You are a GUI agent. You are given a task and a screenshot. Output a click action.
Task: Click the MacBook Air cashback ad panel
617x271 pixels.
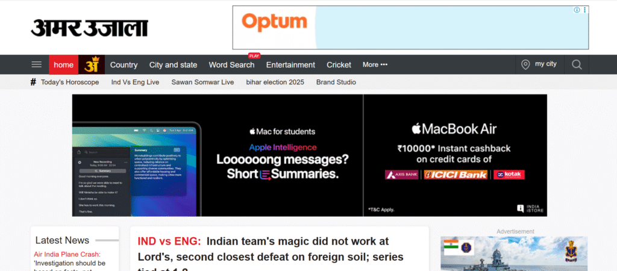[456, 155]
